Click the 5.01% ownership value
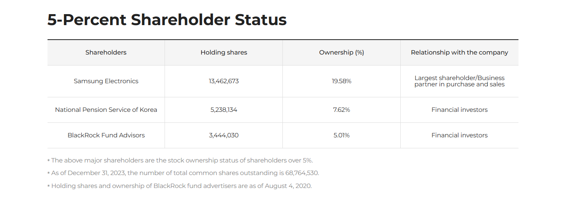 tap(341, 135)
